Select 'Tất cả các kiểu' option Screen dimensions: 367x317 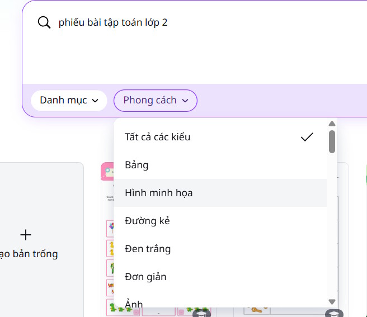click(220, 137)
